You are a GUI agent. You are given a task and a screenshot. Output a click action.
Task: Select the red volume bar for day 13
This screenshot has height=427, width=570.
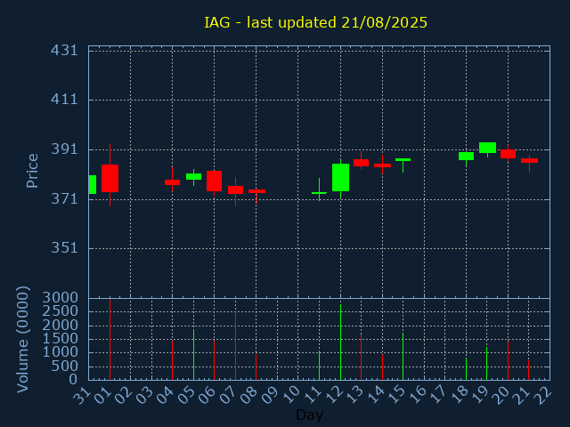coord(361,357)
